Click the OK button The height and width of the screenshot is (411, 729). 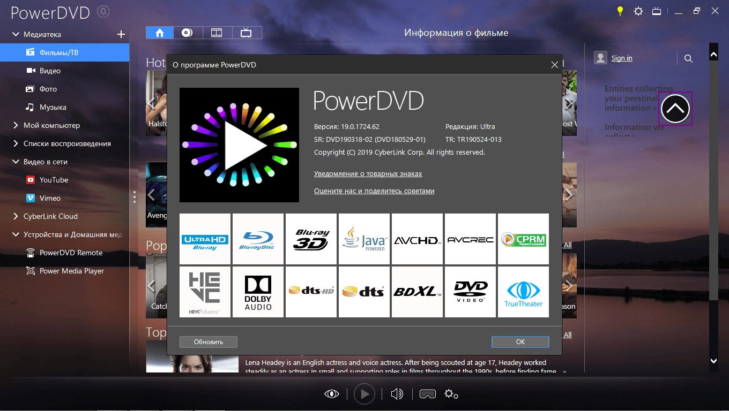click(520, 341)
